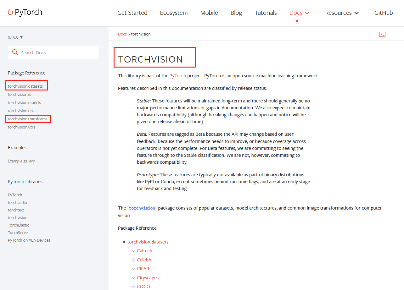The height and width of the screenshot is (290, 404).
Task: Open the Caltech dataset link
Action: pos(144,251)
